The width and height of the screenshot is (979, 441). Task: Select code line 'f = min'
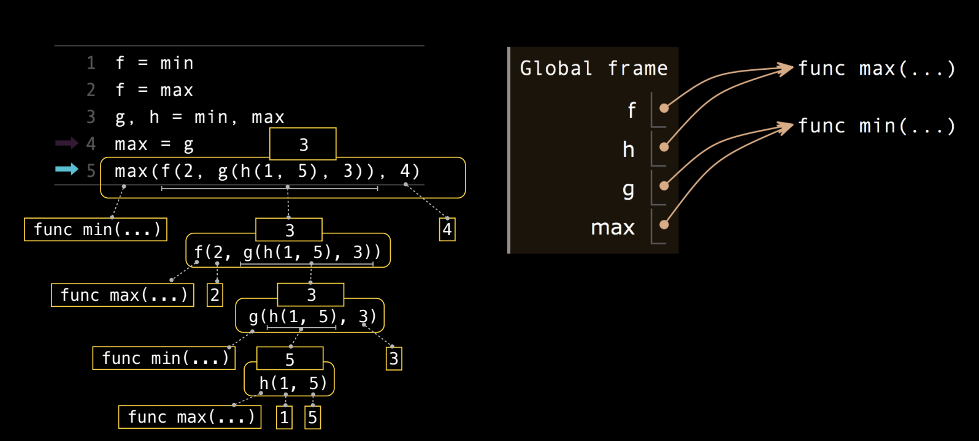155,63
